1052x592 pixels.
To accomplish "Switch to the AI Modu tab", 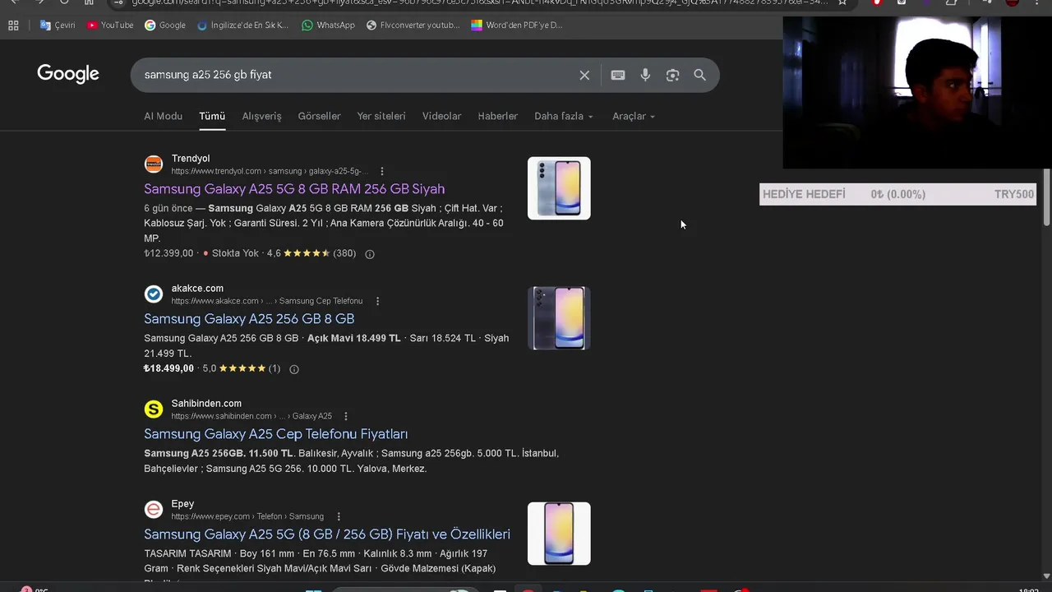I will (x=164, y=116).
